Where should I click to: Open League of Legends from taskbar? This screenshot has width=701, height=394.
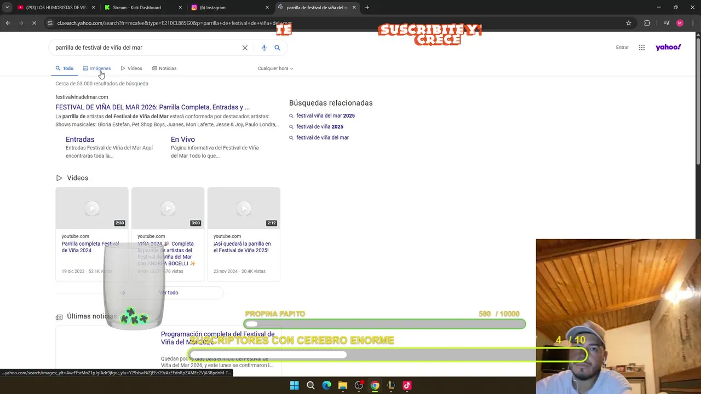coord(391,385)
